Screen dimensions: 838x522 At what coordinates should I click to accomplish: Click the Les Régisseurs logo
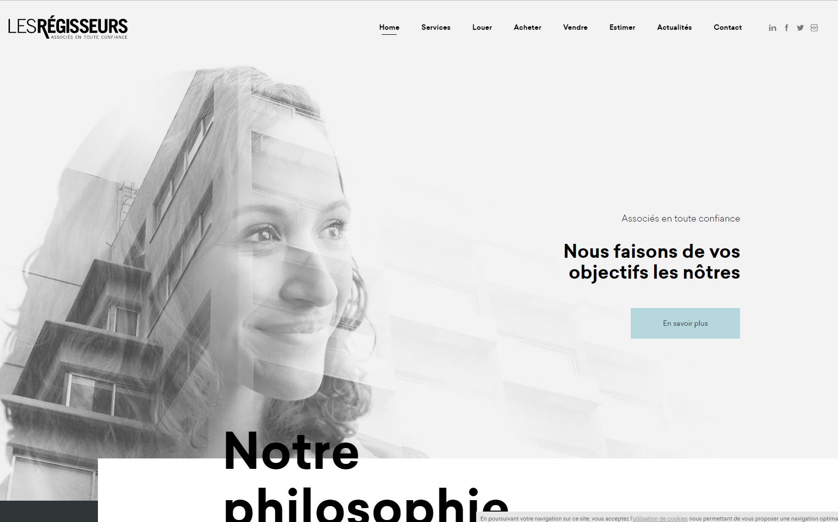tap(68, 28)
